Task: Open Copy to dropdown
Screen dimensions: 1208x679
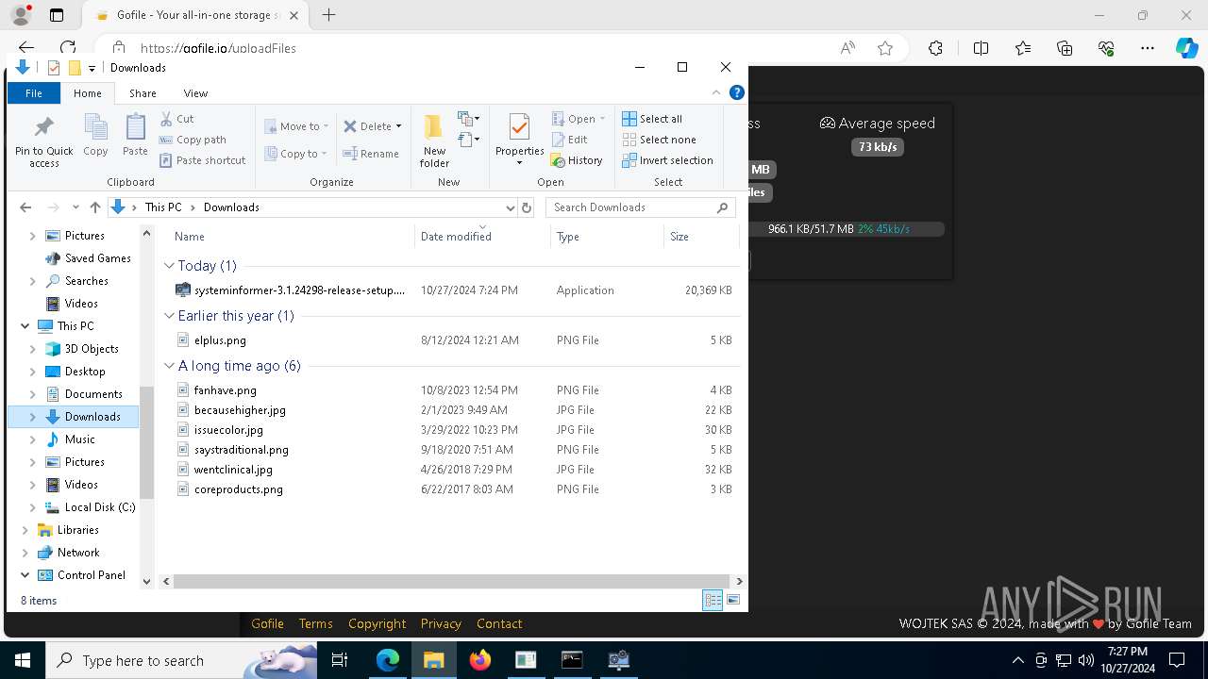Action: point(296,154)
